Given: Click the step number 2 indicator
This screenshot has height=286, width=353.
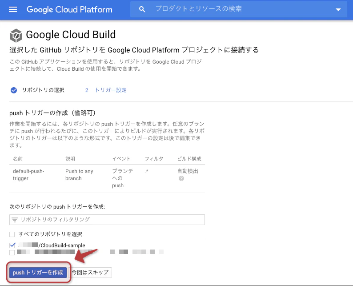Looking at the screenshot, I should pyautogui.click(x=87, y=90).
